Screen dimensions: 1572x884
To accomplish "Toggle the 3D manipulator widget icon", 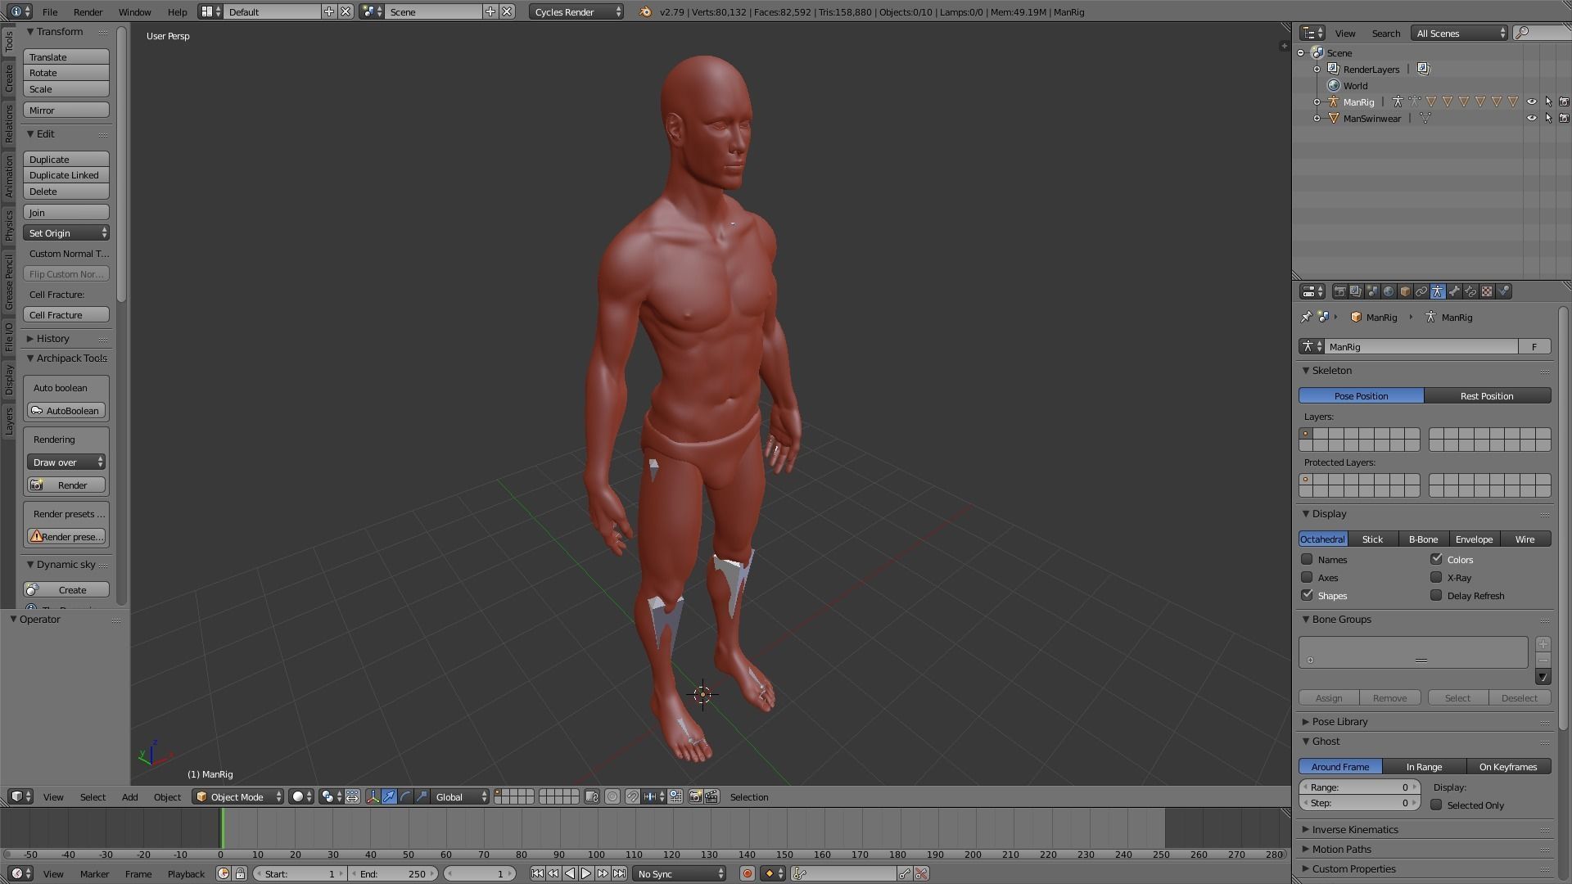I will 373,797.
